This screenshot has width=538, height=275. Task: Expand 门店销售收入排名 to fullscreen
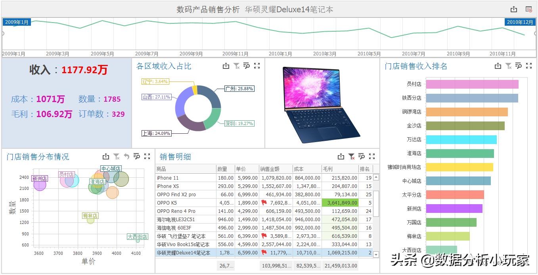coord(529,66)
